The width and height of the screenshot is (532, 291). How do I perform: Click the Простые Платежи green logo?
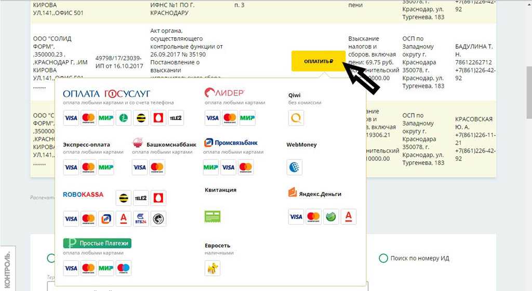[97, 243]
